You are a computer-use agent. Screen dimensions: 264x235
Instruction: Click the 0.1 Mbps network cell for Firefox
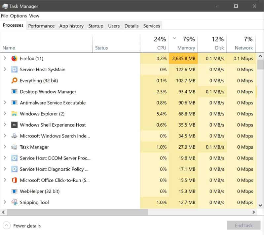tap(241, 58)
